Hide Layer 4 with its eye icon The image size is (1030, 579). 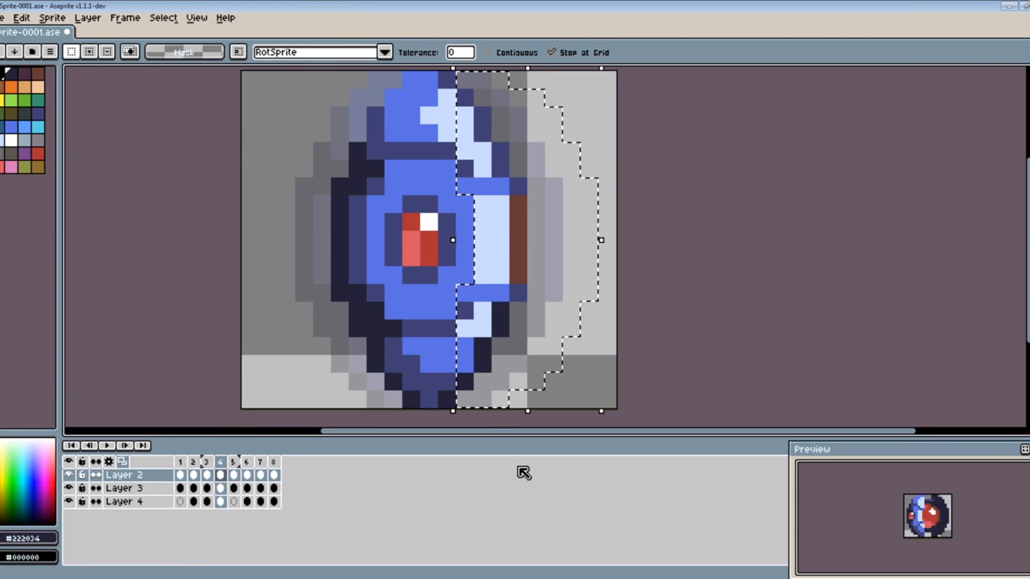(x=69, y=501)
